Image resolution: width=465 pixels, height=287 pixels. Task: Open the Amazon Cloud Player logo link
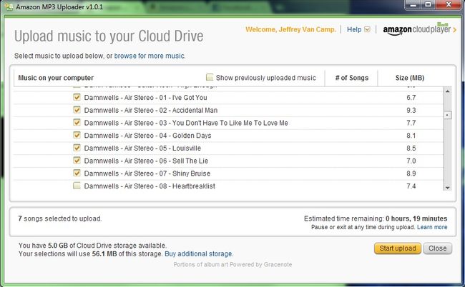pyautogui.click(x=419, y=29)
